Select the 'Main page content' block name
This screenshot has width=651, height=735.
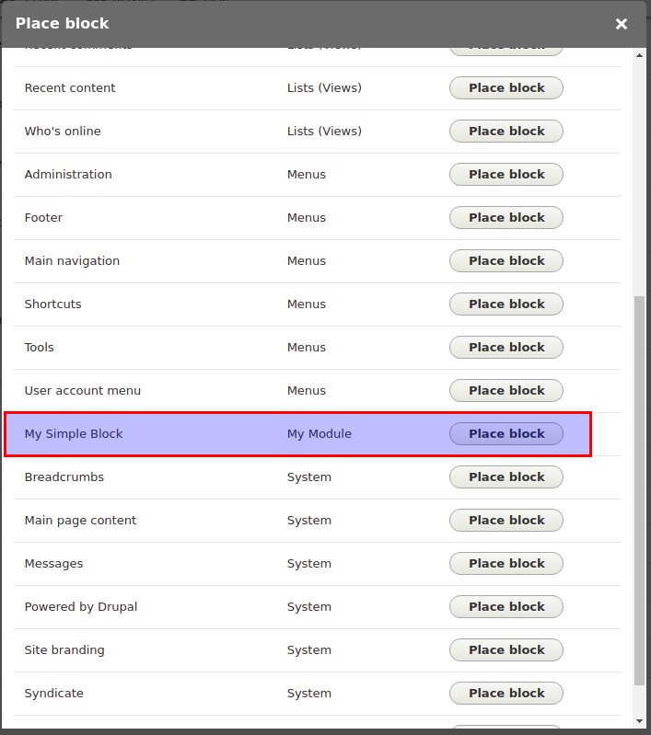point(80,521)
